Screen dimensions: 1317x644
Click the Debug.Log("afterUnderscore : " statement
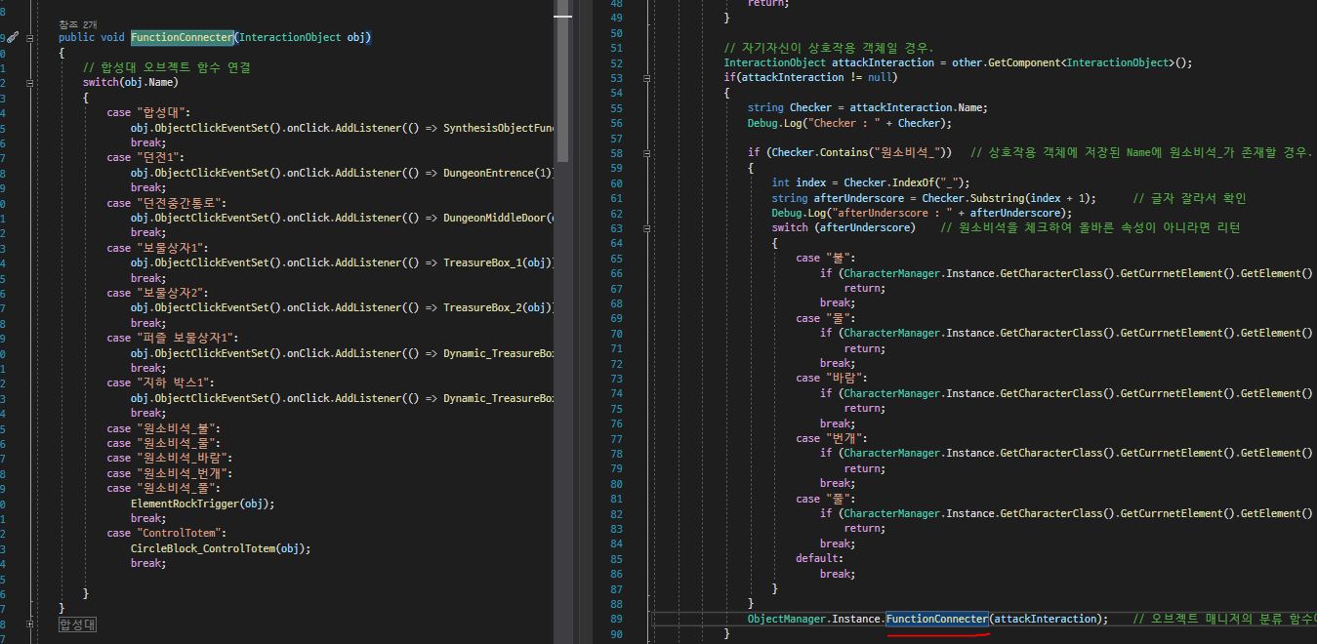[x=922, y=213]
